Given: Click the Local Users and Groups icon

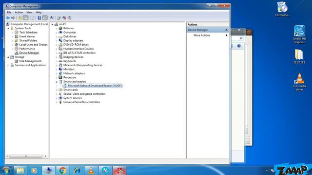Looking at the screenshot, I should point(17,45).
